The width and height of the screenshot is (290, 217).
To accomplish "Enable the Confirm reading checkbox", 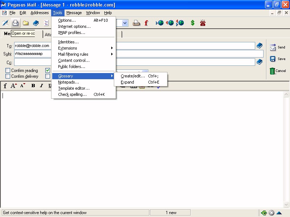I will pyautogui.click(x=8, y=70).
